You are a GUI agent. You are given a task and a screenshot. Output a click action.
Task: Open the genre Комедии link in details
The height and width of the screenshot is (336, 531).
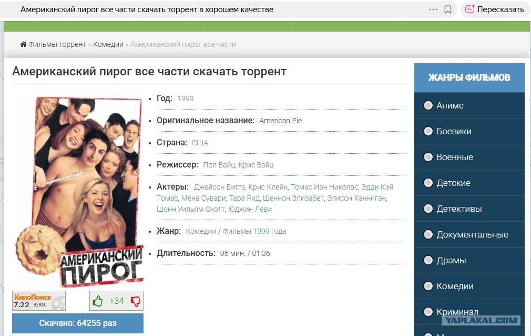[201, 231]
